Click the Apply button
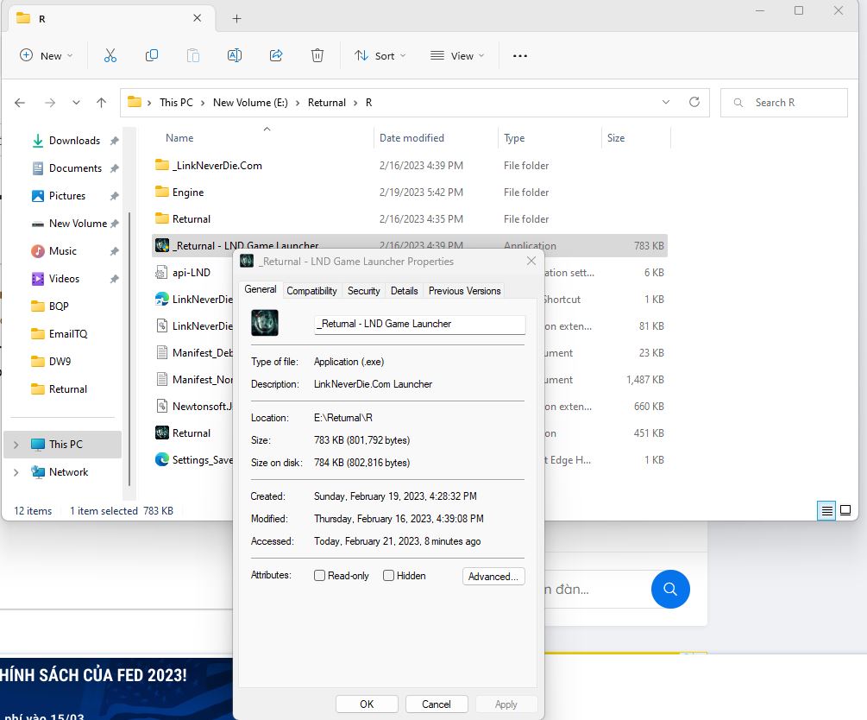Screen dimensions: 867x720 506,704
